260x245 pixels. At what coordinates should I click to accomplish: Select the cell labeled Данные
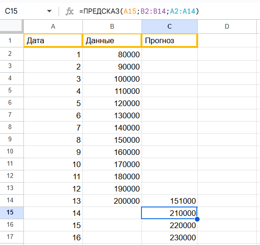point(112,41)
